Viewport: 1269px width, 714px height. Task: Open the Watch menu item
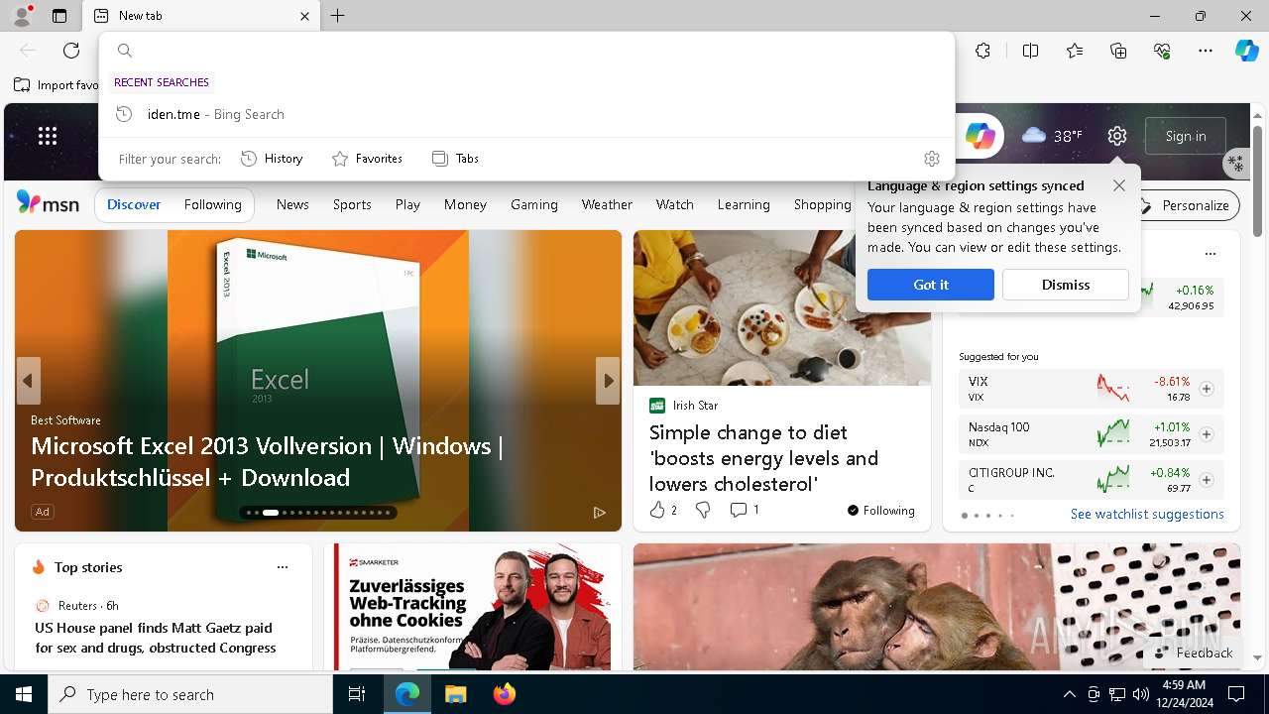click(674, 204)
